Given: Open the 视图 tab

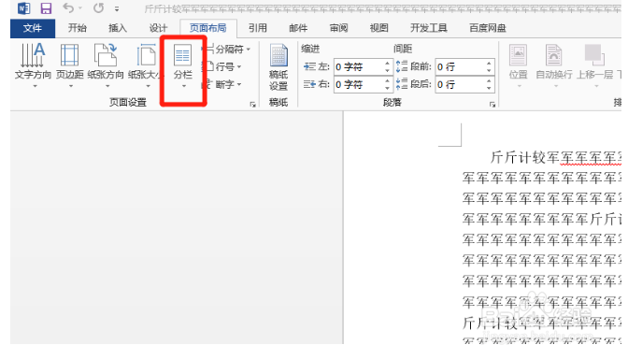Looking at the screenshot, I should 378,28.
